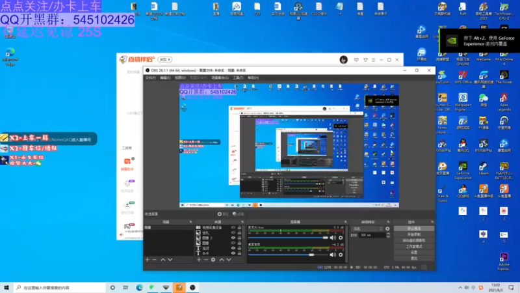Lock the bottom text source in Sources

click(239, 253)
